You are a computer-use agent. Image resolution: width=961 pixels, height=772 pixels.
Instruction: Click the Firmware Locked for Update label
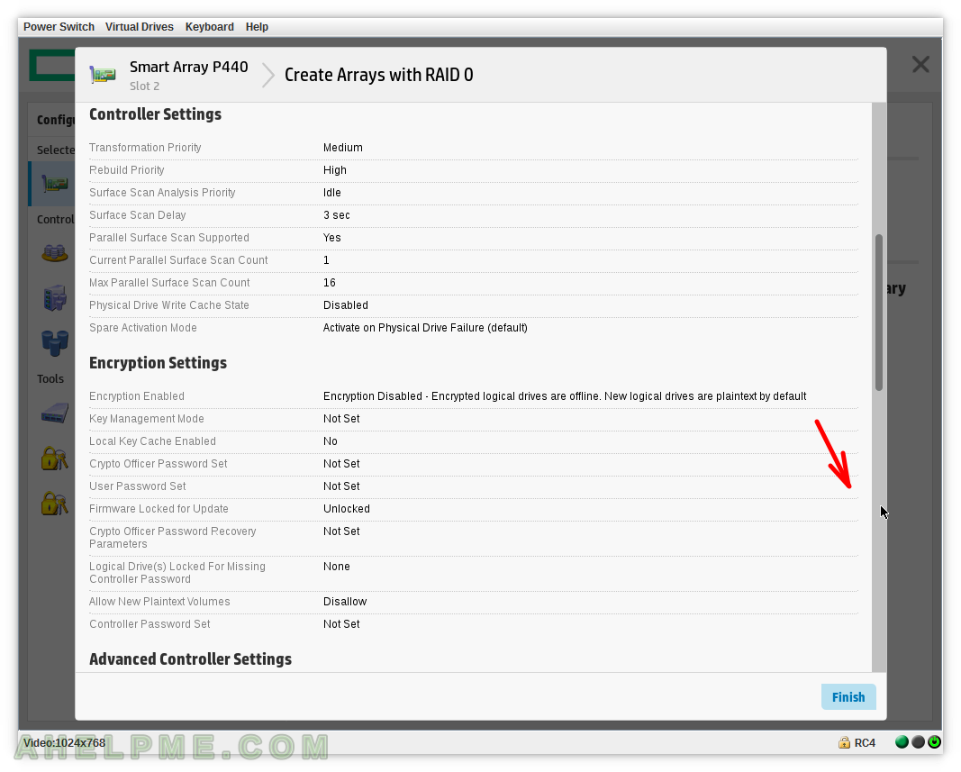coord(159,509)
